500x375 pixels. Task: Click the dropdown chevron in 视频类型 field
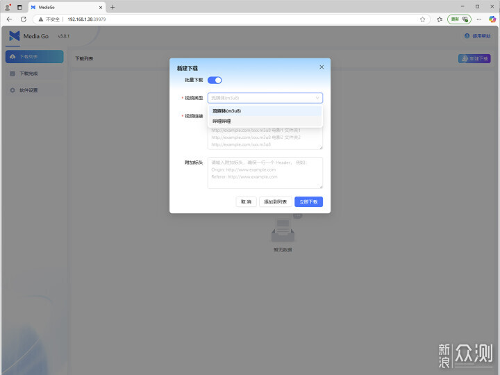pos(317,98)
